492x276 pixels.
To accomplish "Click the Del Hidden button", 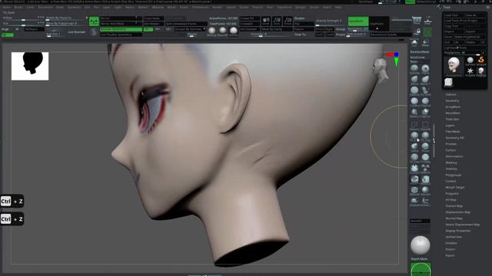I will [x=154, y=24].
